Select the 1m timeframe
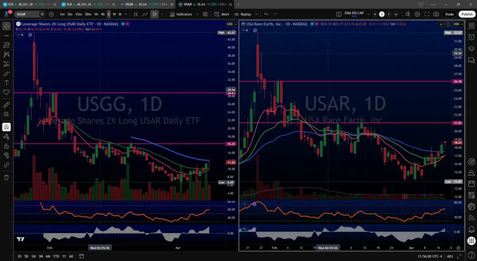 click(x=62, y=14)
